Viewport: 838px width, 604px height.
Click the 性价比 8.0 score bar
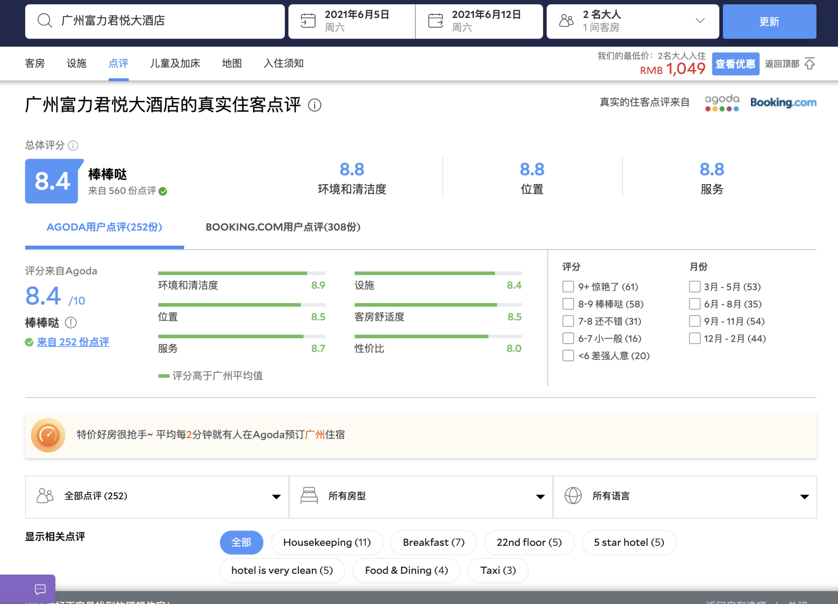tap(438, 337)
